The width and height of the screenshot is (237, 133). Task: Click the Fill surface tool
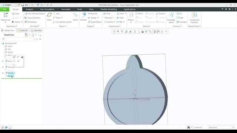[x=179, y=14]
